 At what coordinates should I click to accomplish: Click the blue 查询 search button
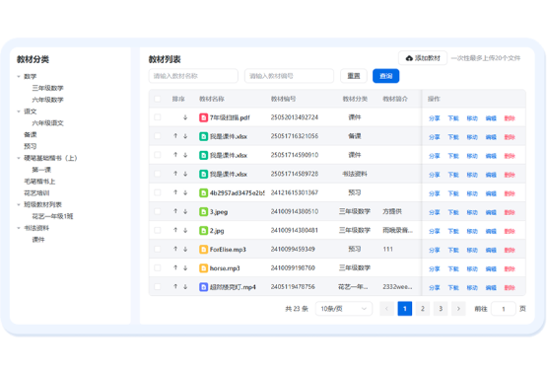point(385,76)
